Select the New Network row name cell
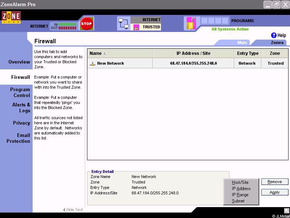 click(120, 63)
